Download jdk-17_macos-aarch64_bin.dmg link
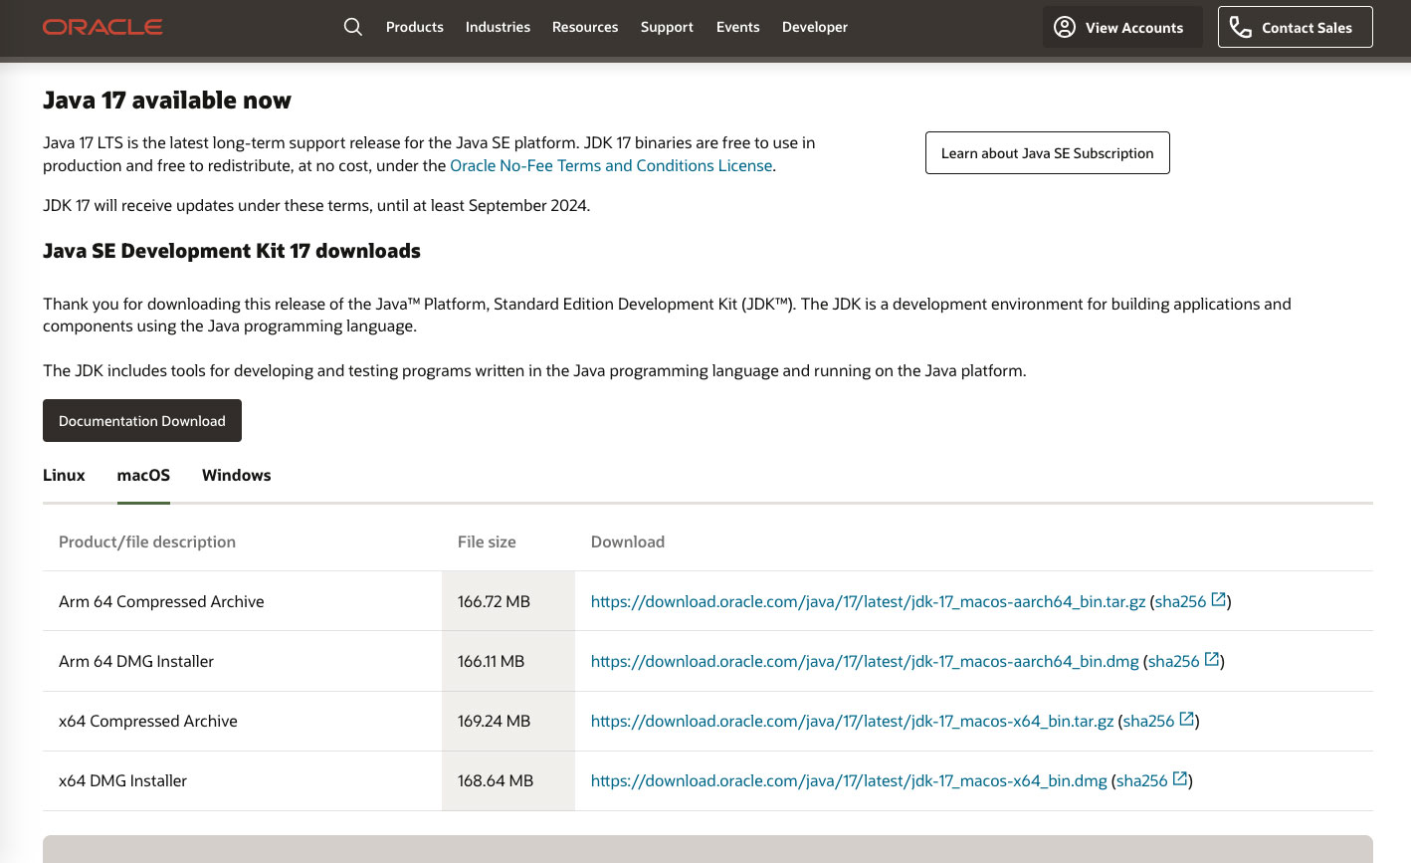The width and height of the screenshot is (1411, 863). [865, 661]
